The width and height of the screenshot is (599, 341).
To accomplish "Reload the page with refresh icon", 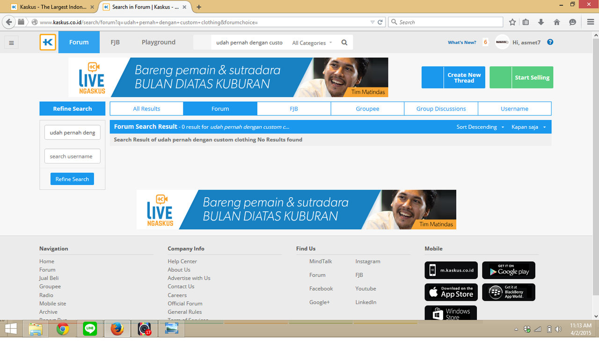I will coord(380,22).
